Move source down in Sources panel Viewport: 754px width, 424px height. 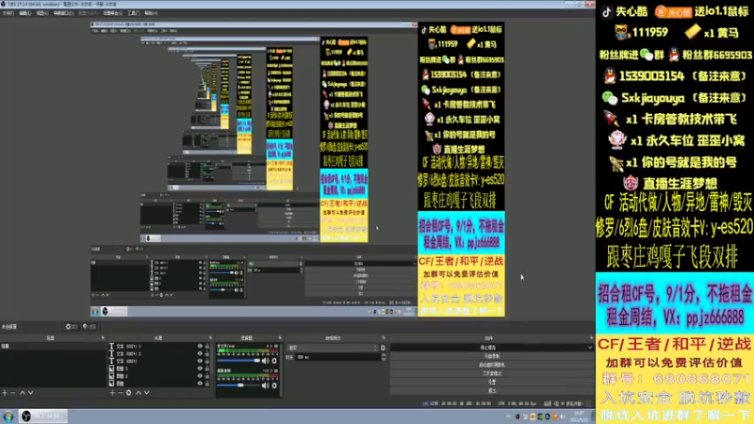coord(147,393)
